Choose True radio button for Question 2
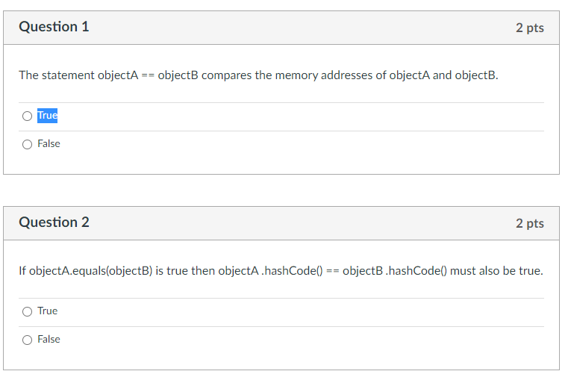Image resolution: width=571 pixels, height=377 pixels. 27,311
